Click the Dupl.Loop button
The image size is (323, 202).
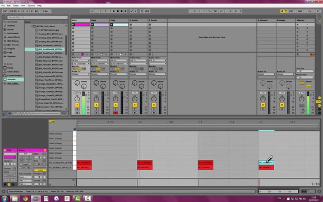pos(25,168)
